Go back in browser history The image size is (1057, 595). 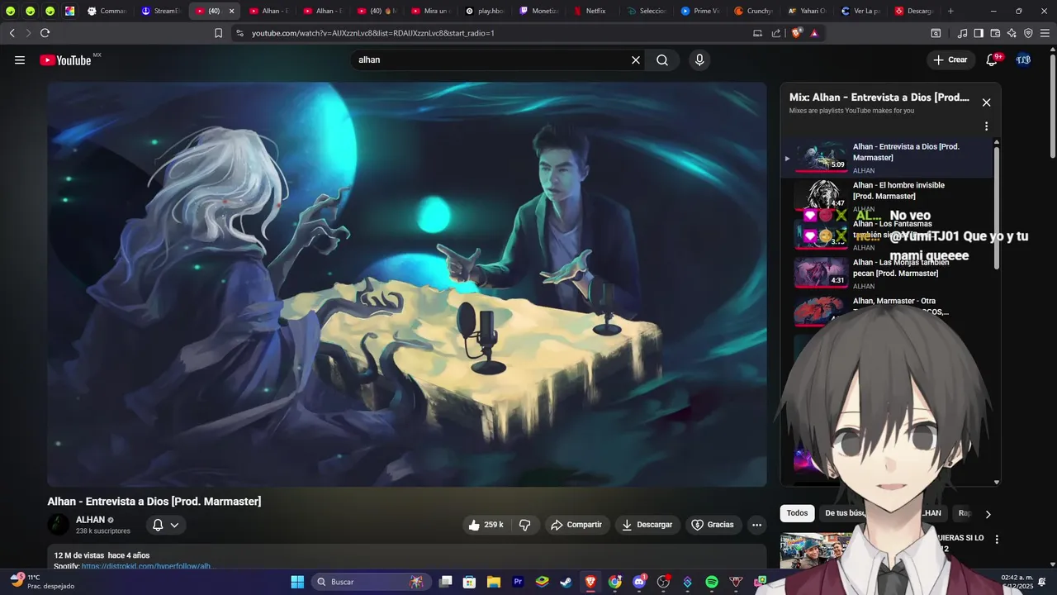(12, 33)
